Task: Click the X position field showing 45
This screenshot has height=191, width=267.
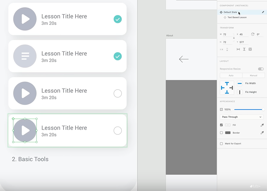Action: [244, 34]
